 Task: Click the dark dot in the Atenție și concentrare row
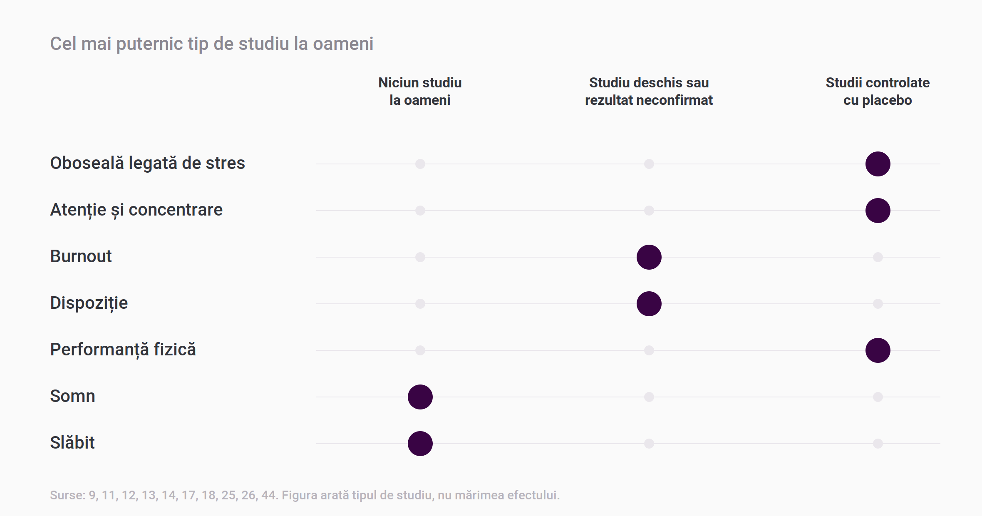(878, 211)
